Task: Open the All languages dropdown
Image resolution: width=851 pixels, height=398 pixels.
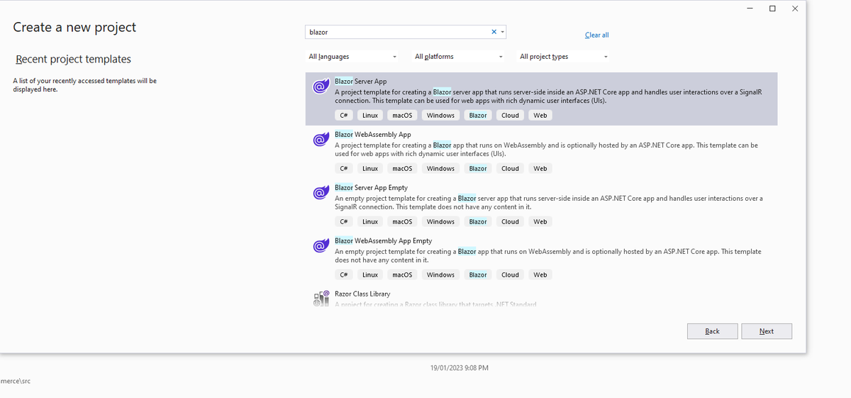Action: 353,57
